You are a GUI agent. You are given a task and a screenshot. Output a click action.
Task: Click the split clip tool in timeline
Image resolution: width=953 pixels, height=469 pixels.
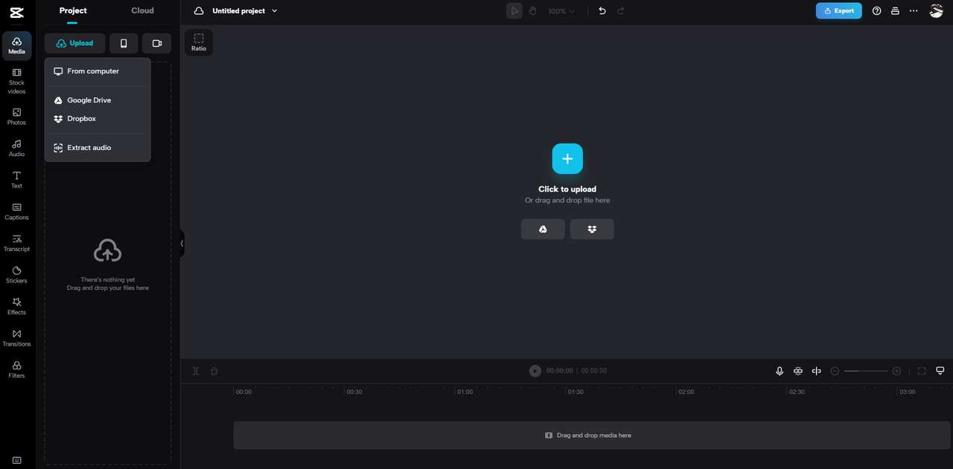[x=196, y=371]
